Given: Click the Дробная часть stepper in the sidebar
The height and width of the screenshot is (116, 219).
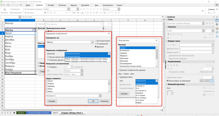Looking at the screenshot, I should click(x=213, y=49).
